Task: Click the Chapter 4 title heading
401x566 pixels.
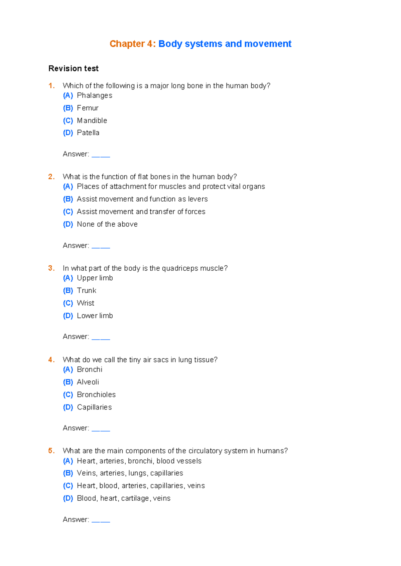Action: coord(200,44)
